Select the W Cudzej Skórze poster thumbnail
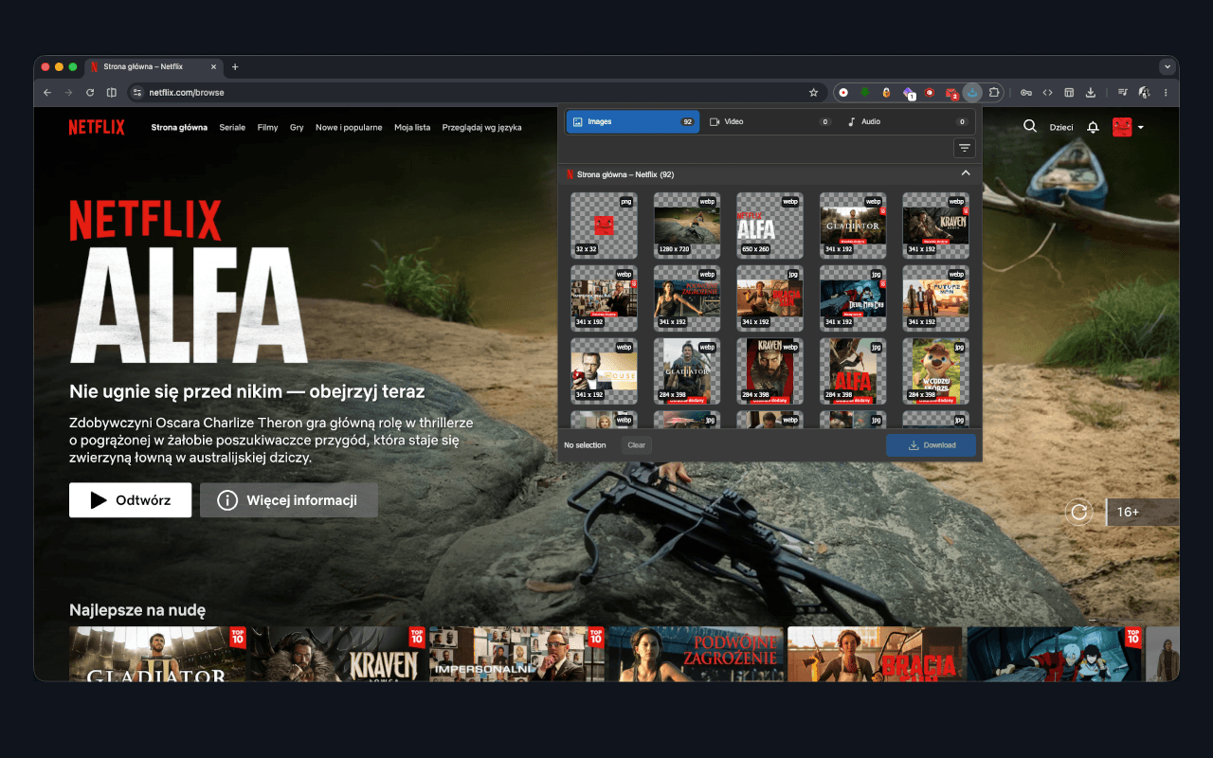Screen dimensions: 1213x758 click(935, 371)
